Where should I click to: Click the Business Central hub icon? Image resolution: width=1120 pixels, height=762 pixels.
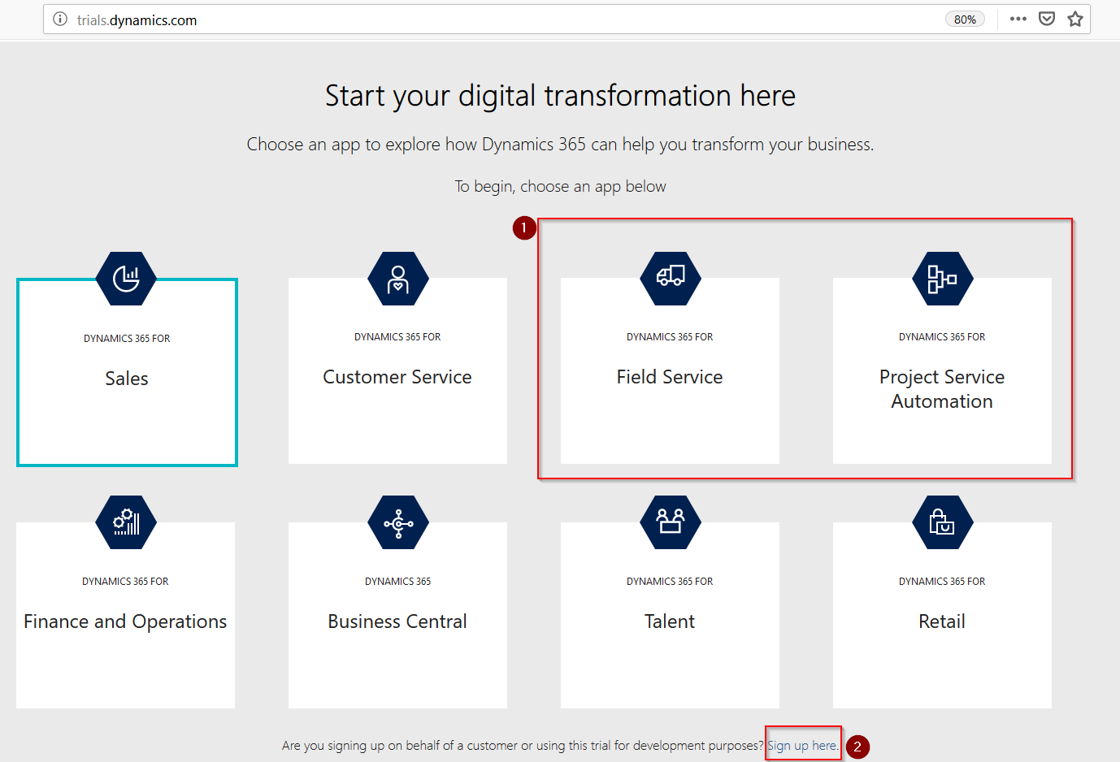pos(397,523)
